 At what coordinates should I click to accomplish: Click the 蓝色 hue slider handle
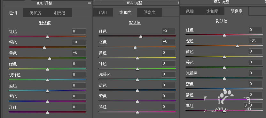click(48, 91)
